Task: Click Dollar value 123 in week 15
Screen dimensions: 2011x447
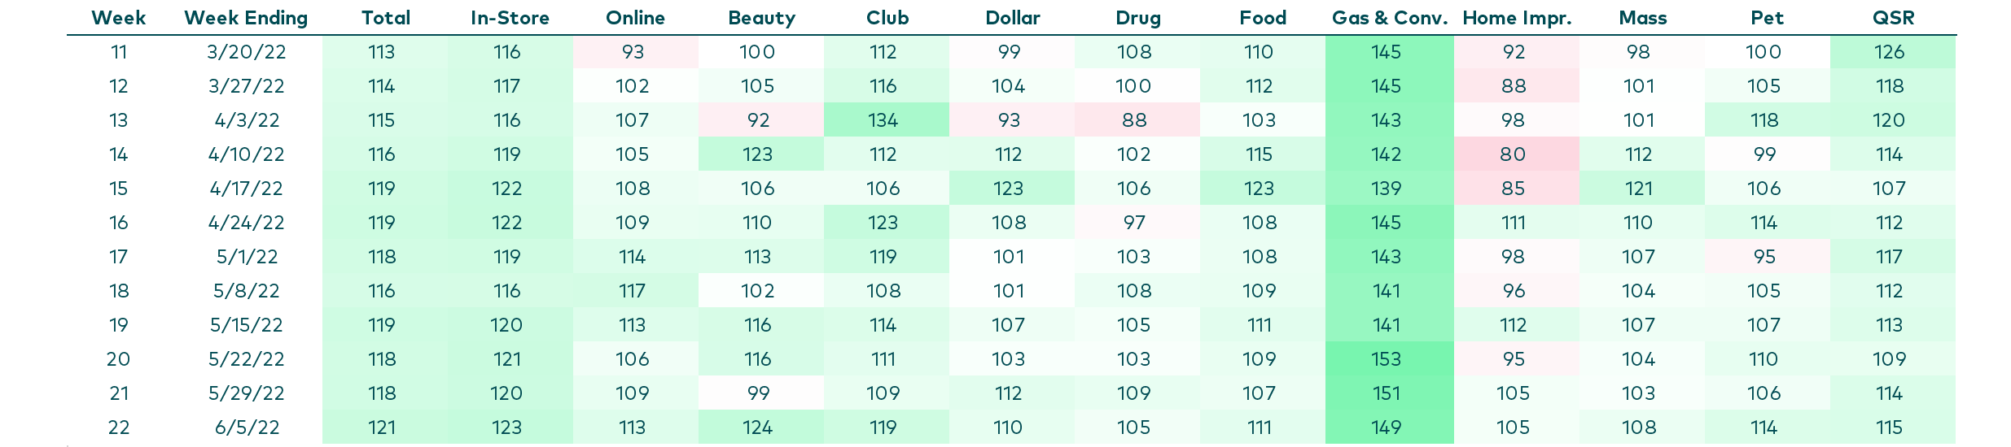Action: [1008, 189]
